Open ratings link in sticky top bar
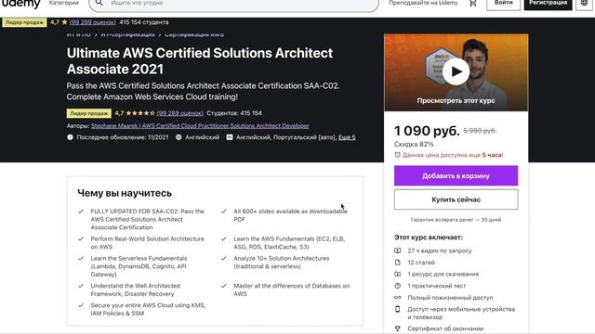 93,22
